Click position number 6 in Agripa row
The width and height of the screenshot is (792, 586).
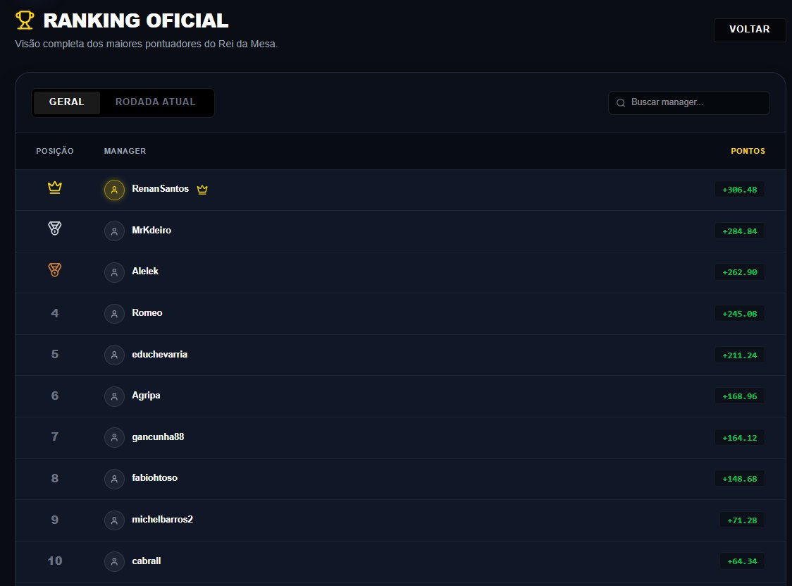[54, 396]
